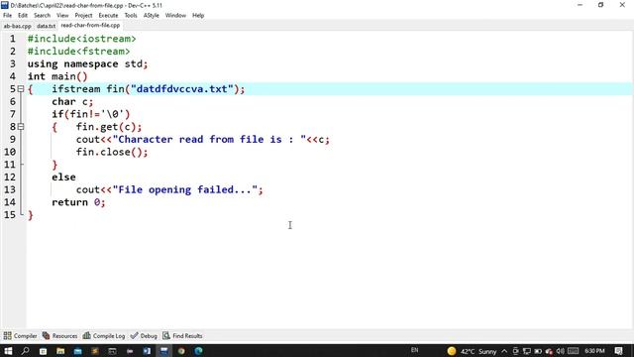The height and width of the screenshot is (357, 634).
Task: Open File Explorer from the taskbar
Action: tap(60, 351)
